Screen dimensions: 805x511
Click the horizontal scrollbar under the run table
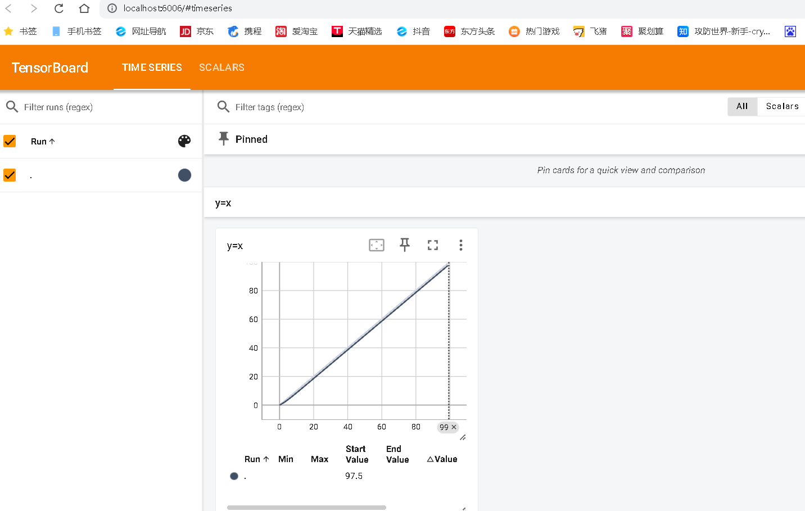(x=306, y=507)
